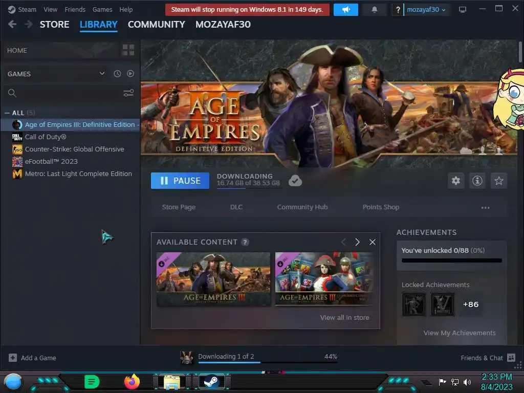Click the first locked achievement icon
Viewport: 524px width, 393px height.
[x=413, y=304]
